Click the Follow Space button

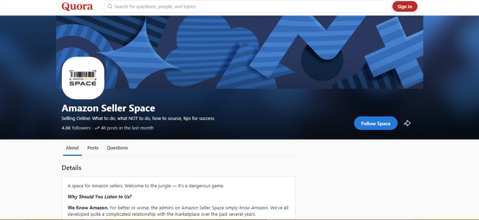click(376, 123)
